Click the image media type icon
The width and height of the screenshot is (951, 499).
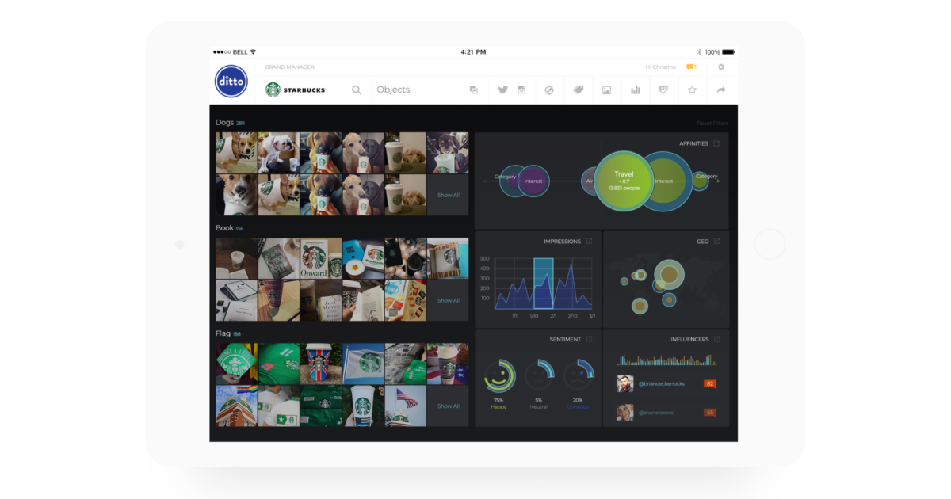[x=606, y=90]
